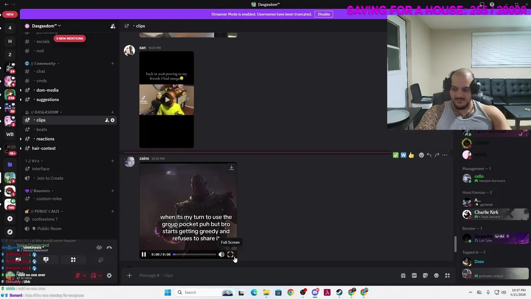Open the custom-roles channel
Viewport: 531px width, 299px height.
point(69,199)
